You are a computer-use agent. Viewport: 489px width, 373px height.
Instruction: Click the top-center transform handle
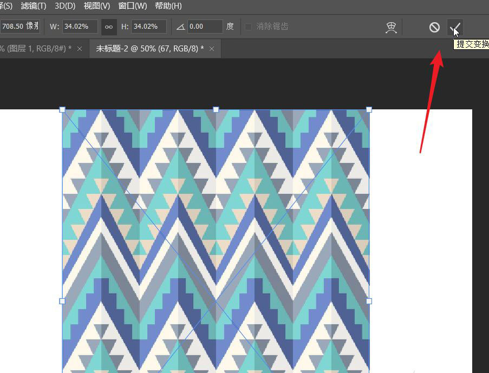pyautogui.click(x=216, y=109)
